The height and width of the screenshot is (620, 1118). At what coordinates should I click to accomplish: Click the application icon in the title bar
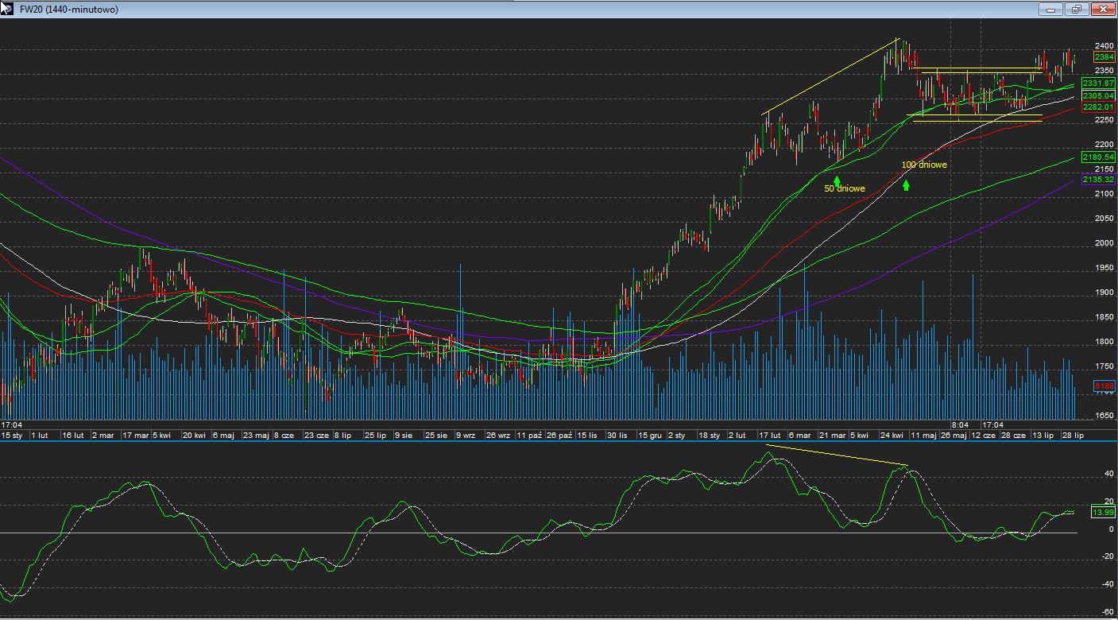click(7, 9)
